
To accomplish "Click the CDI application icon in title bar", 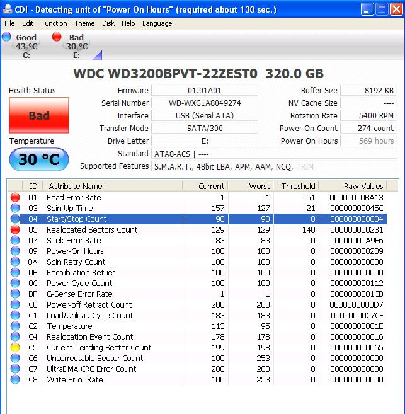I will coord(8,9).
